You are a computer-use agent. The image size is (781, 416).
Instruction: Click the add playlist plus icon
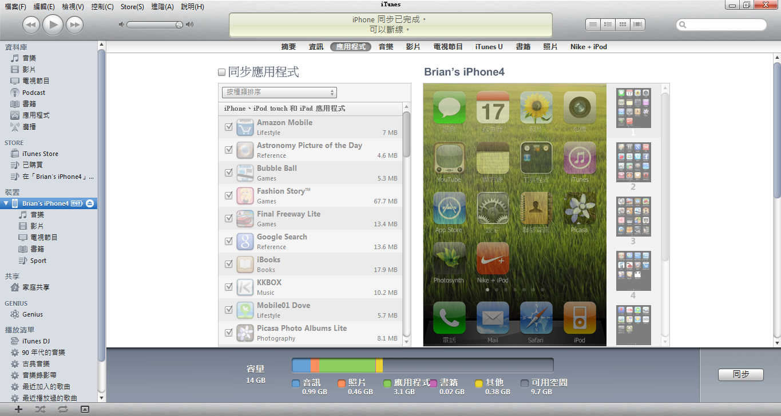(x=19, y=409)
